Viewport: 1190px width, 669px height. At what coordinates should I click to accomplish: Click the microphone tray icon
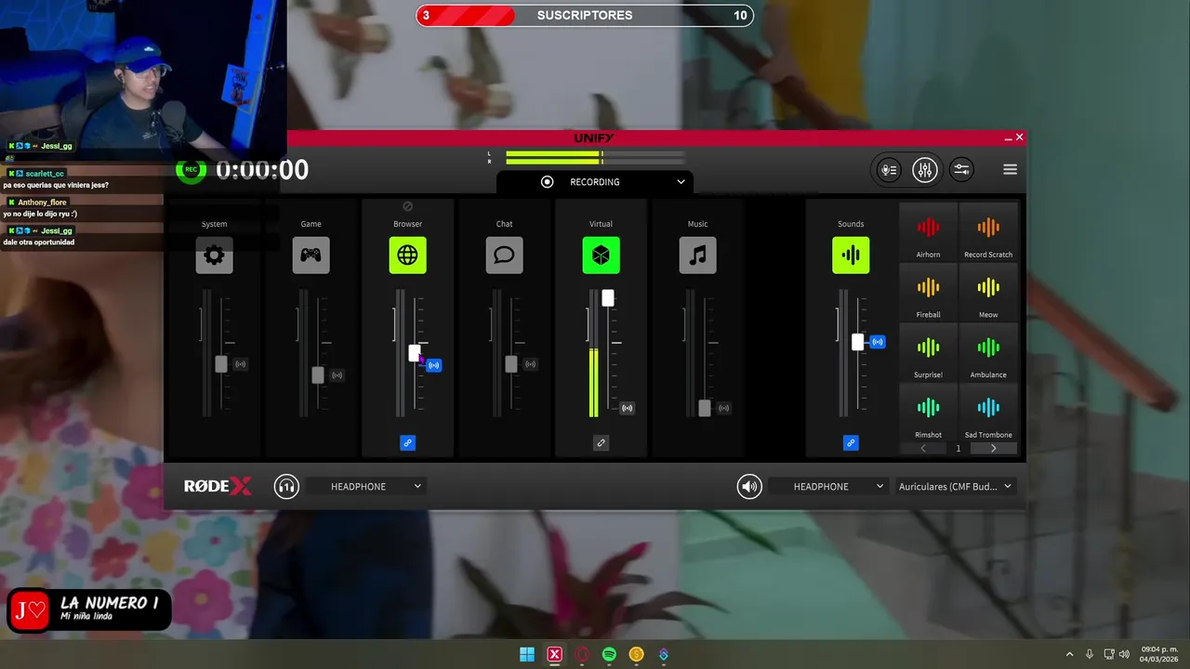[x=1090, y=654]
